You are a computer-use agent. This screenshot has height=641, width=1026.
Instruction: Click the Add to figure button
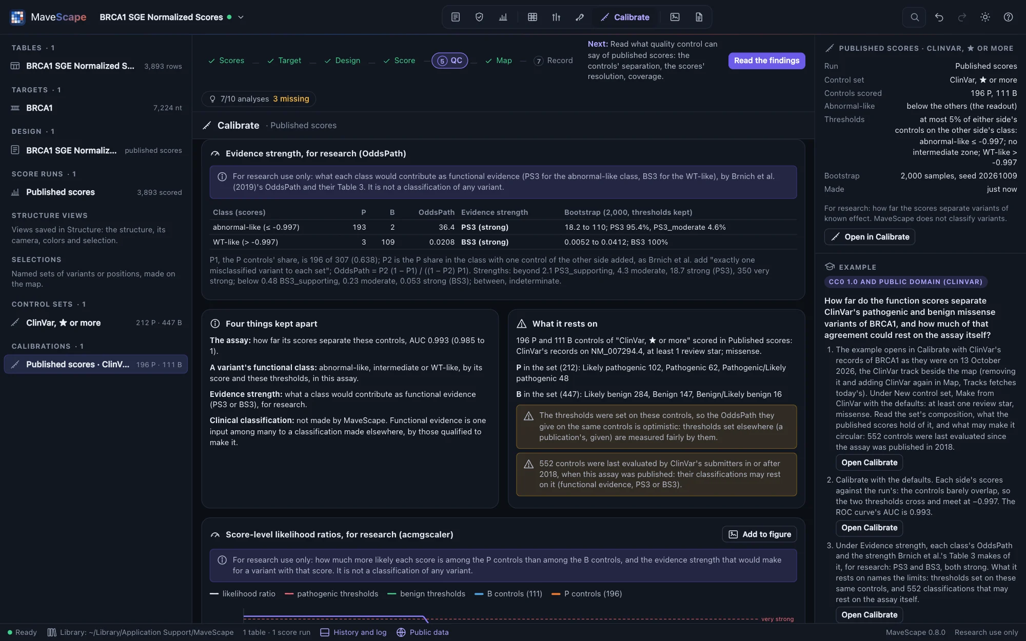[x=759, y=534]
